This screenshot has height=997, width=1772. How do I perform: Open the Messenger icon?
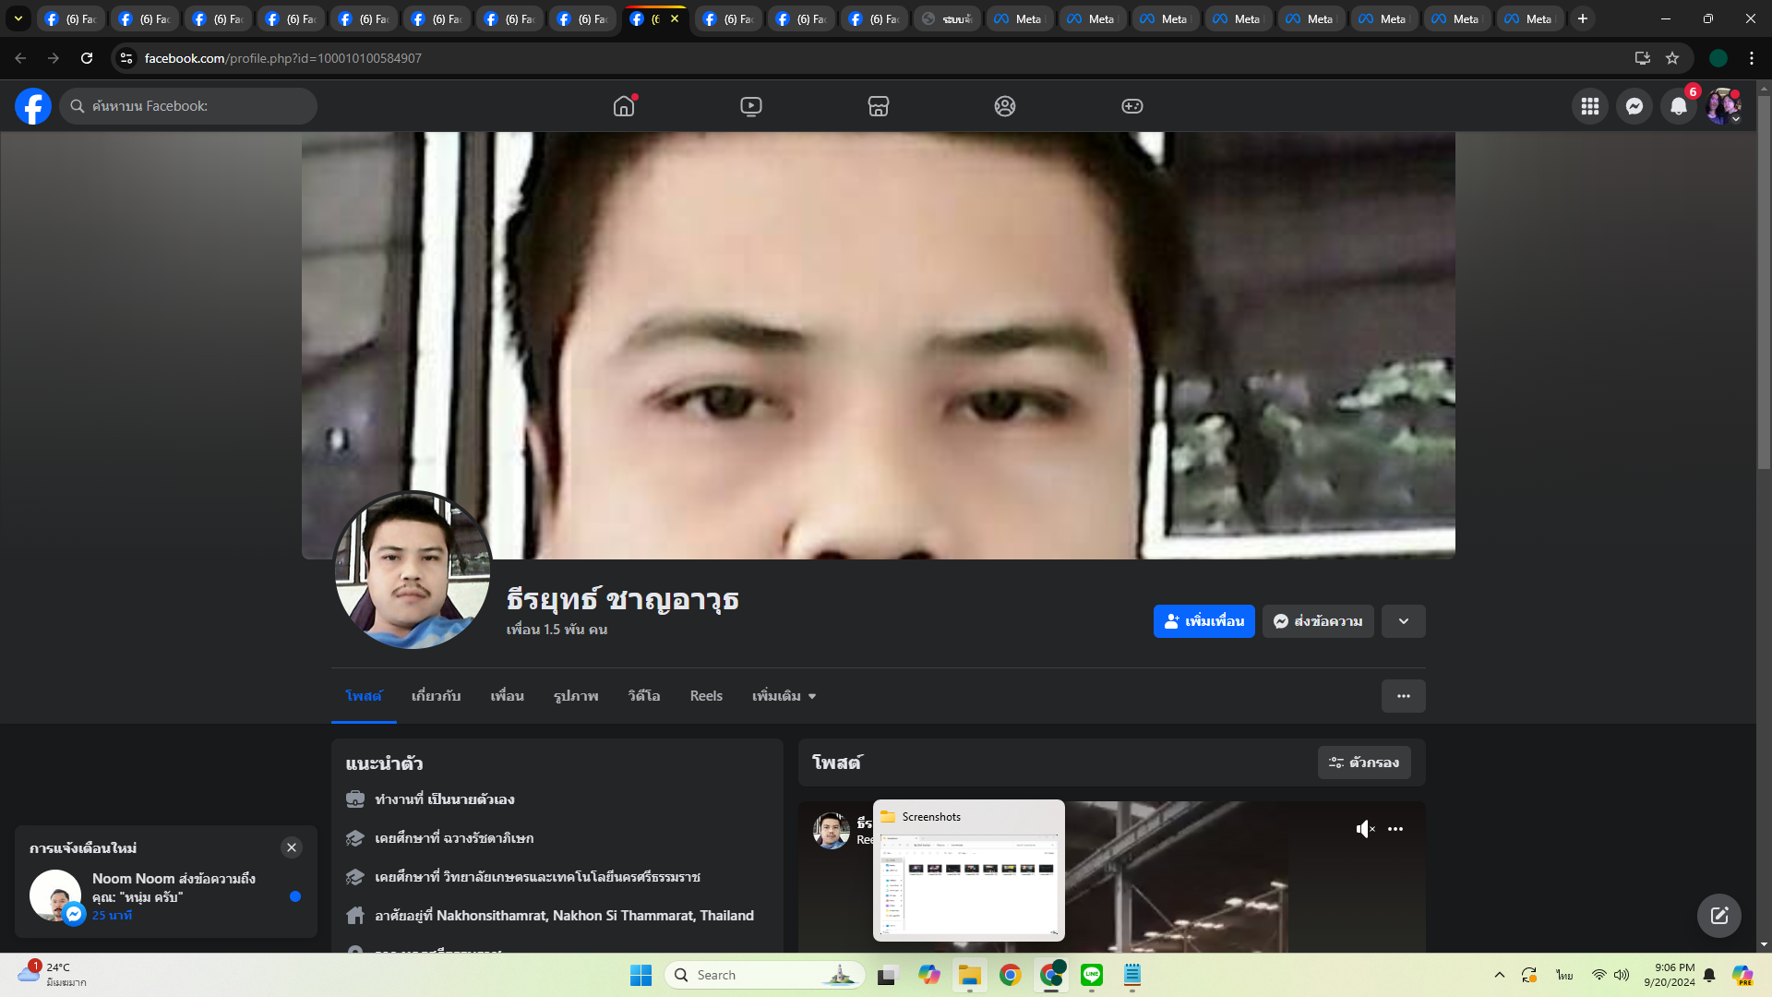(1634, 106)
